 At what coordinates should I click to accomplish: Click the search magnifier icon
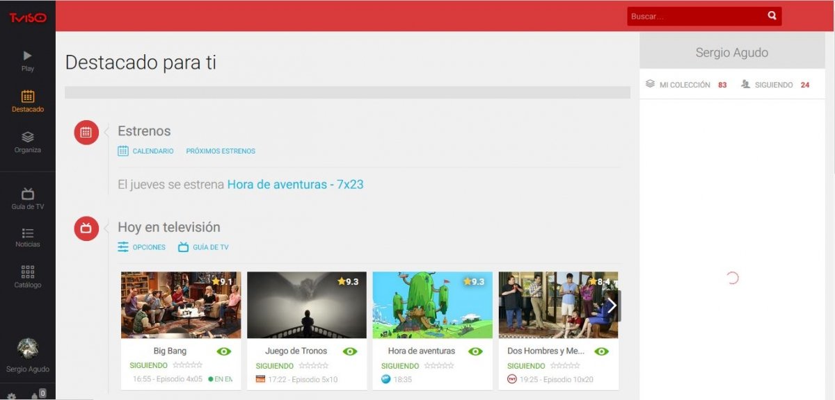point(772,15)
